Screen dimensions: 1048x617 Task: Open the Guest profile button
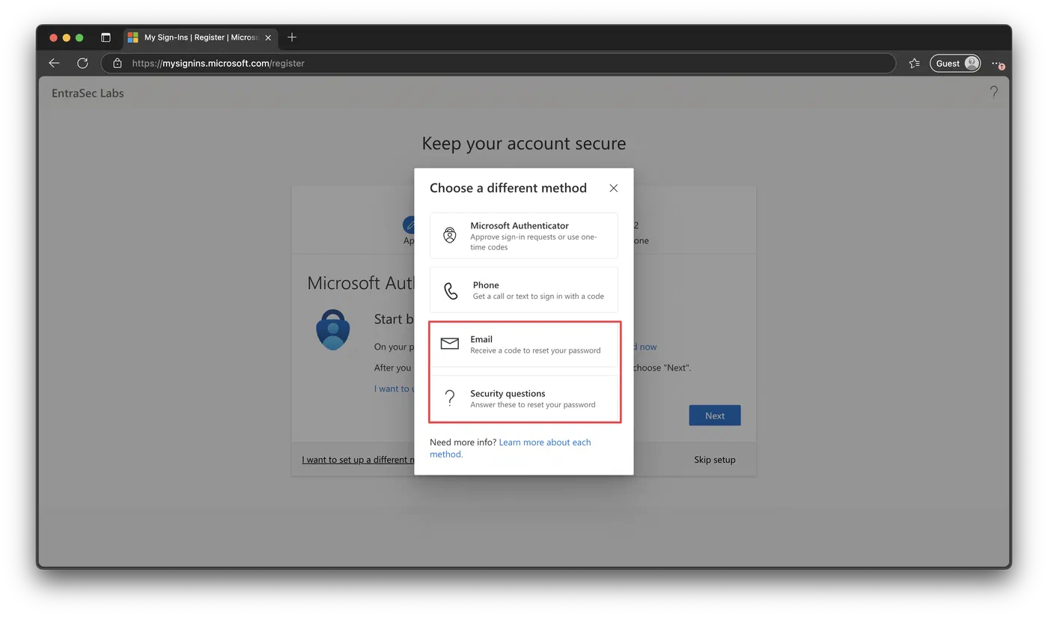(x=955, y=64)
